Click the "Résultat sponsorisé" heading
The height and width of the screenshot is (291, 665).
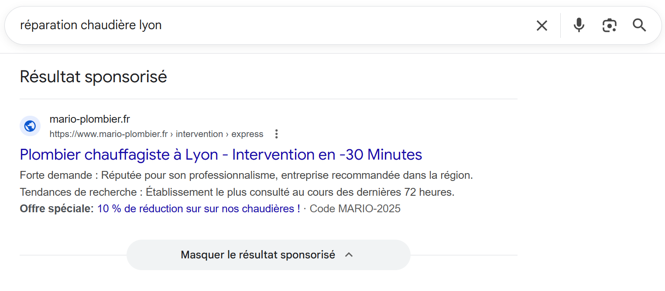(x=93, y=77)
